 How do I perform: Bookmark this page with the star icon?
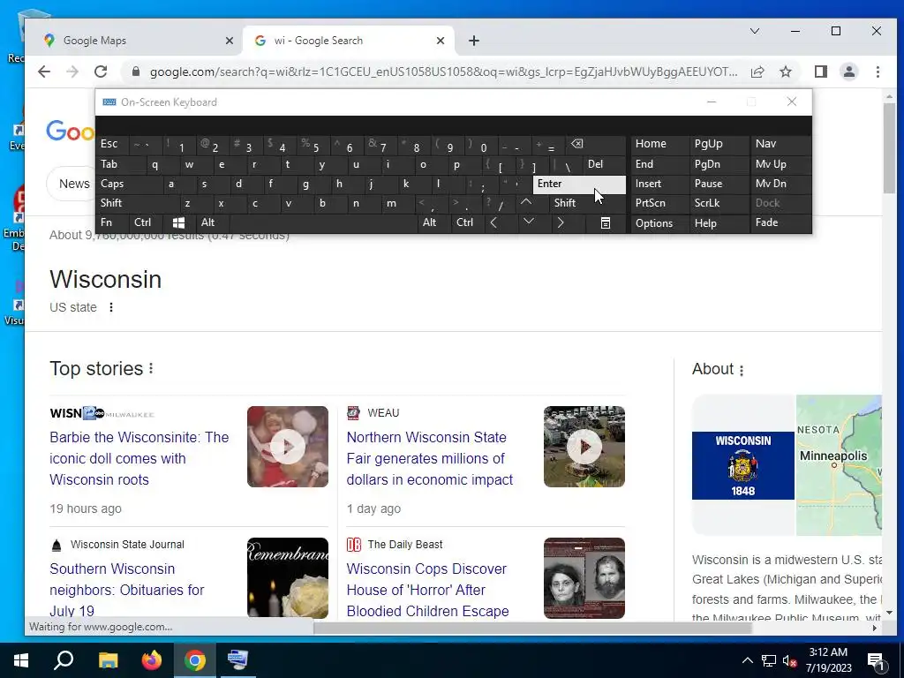point(785,72)
